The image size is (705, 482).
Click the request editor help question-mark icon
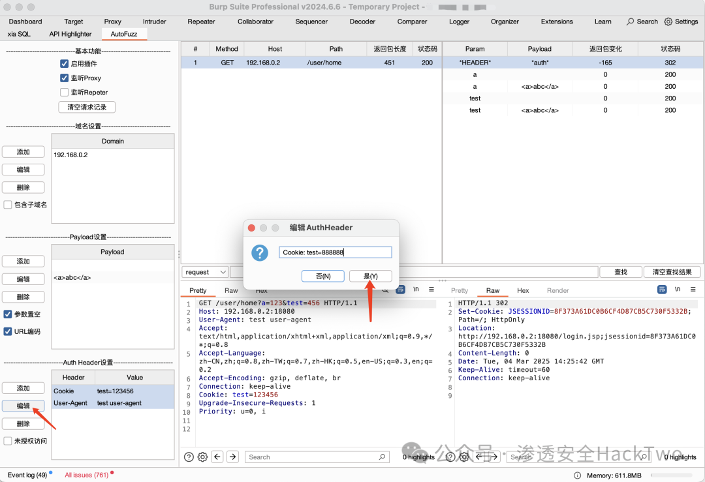189,457
